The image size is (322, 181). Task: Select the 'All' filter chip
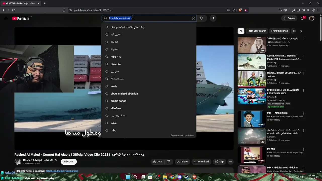[241, 31]
